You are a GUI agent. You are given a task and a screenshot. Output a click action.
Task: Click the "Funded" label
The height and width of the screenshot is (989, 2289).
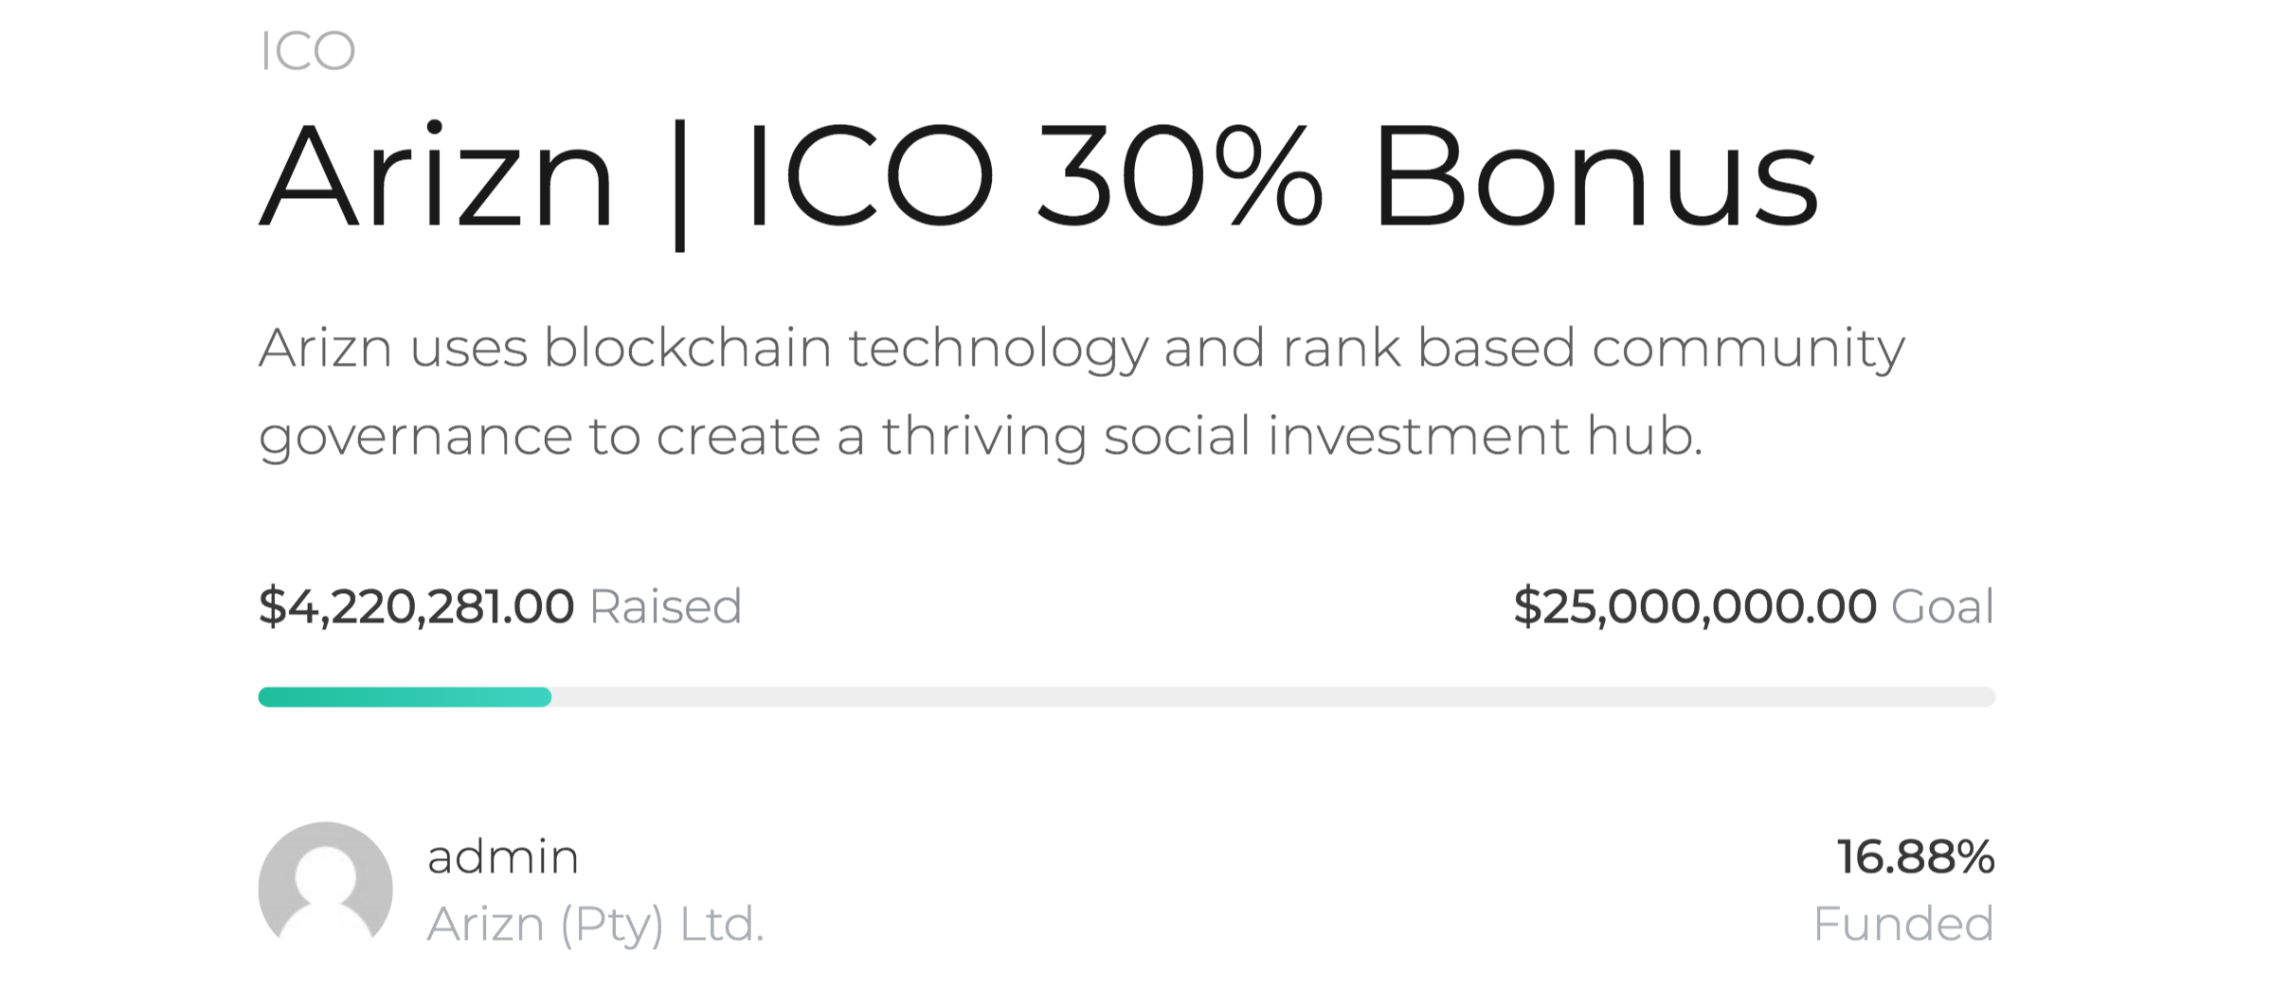(1902, 924)
